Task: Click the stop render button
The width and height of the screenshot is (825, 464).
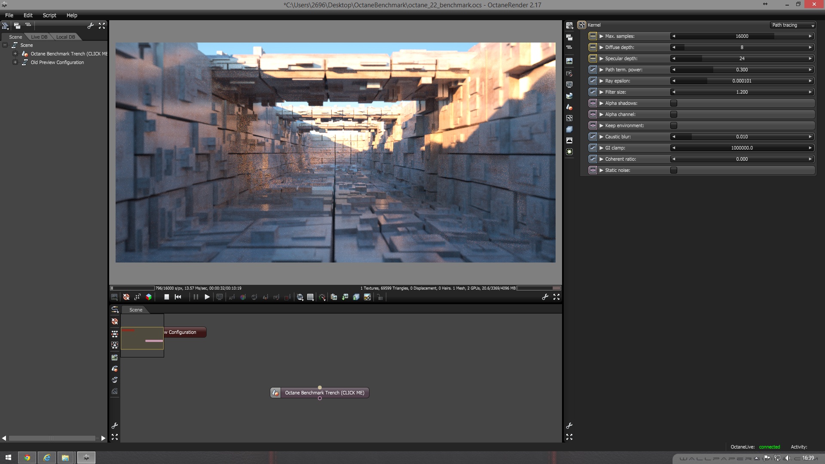Action: point(166,297)
